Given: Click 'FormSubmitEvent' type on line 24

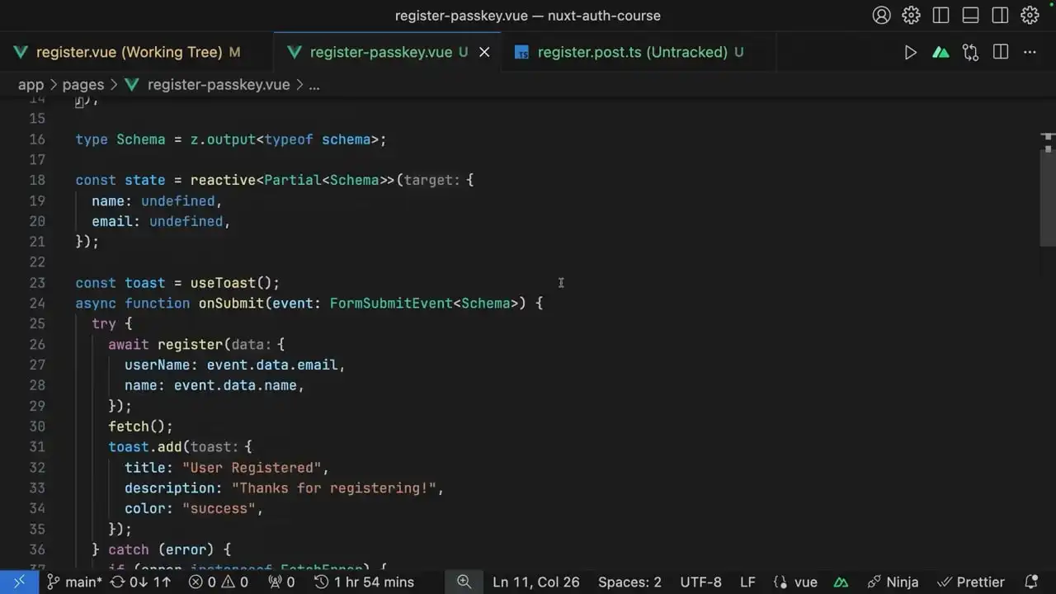Looking at the screenshot, I should pyautogui.click(x=391, y=303).
